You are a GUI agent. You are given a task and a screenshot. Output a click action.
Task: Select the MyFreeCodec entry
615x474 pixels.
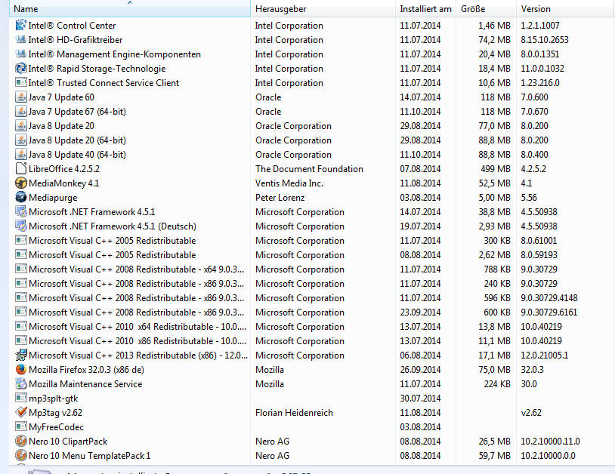(x=56, y=427)
